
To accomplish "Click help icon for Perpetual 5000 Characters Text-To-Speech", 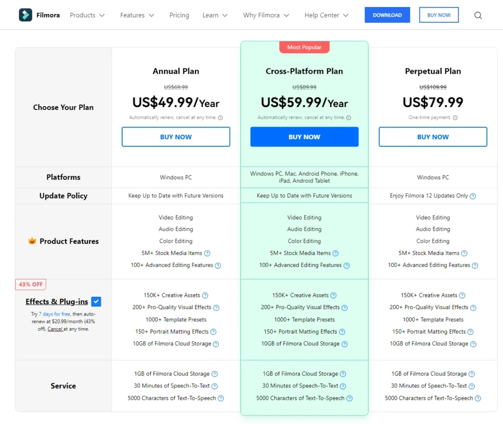I will point(478,398).
